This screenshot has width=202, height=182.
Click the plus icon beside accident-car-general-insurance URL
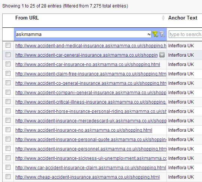coord(162,55)
